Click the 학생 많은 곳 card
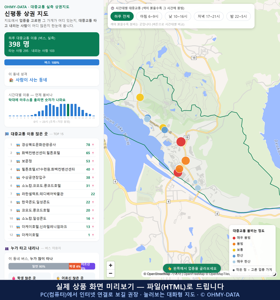280x300 pixels. click(30, 276)
